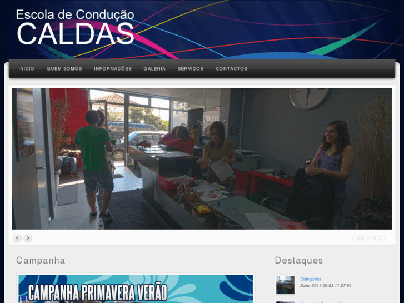Click the Destaques section heading
This screenshot has height=303, width=404.
click(298, 260)
